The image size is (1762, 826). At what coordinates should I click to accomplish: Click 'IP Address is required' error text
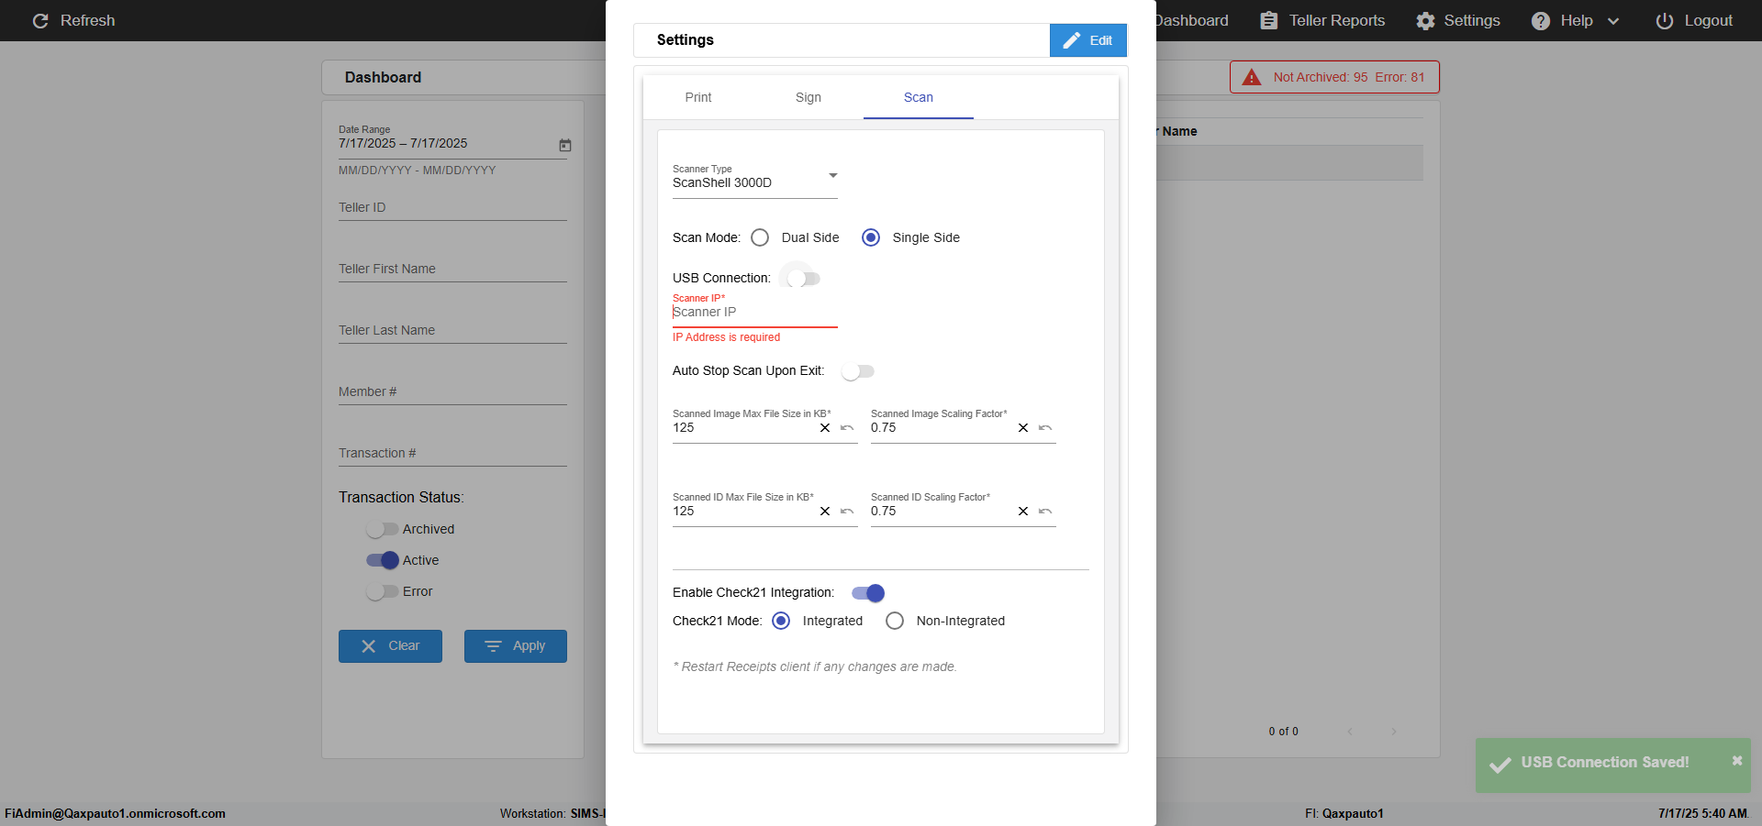pos(726,337)
